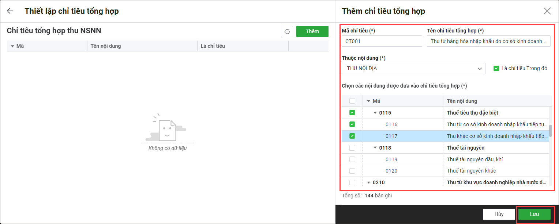Cancel with the Hủy button
This screenshot has width=559, height=224.
click(499, 214)
